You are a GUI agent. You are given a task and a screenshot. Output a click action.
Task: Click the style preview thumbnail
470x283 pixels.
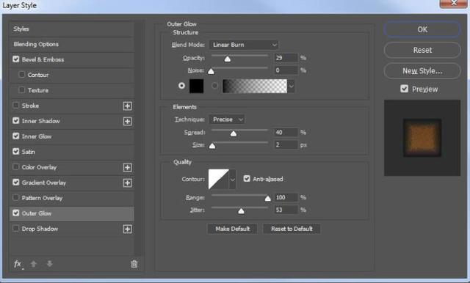click(422, 138)
